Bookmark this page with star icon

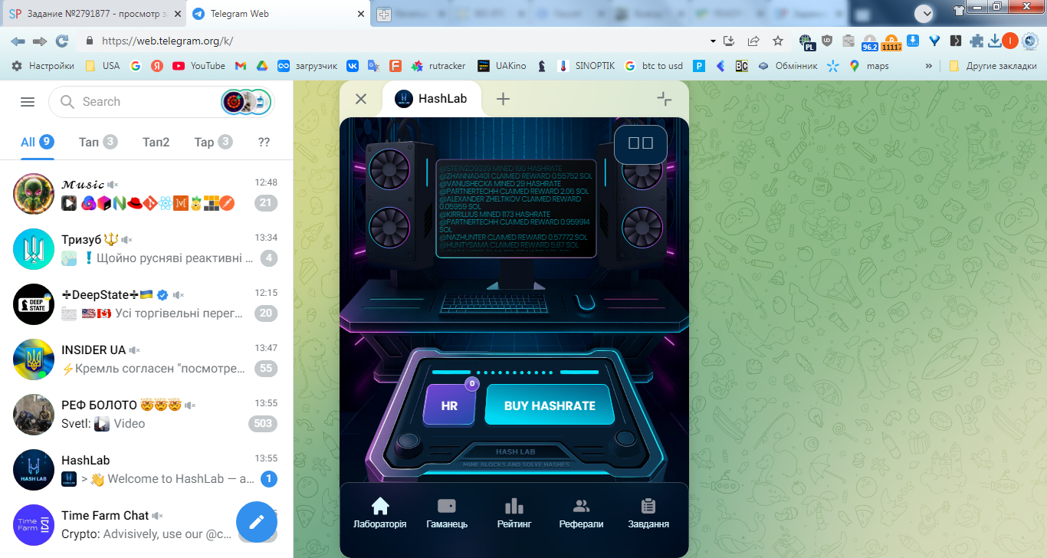pyautogui.click(x=778, y=41)
